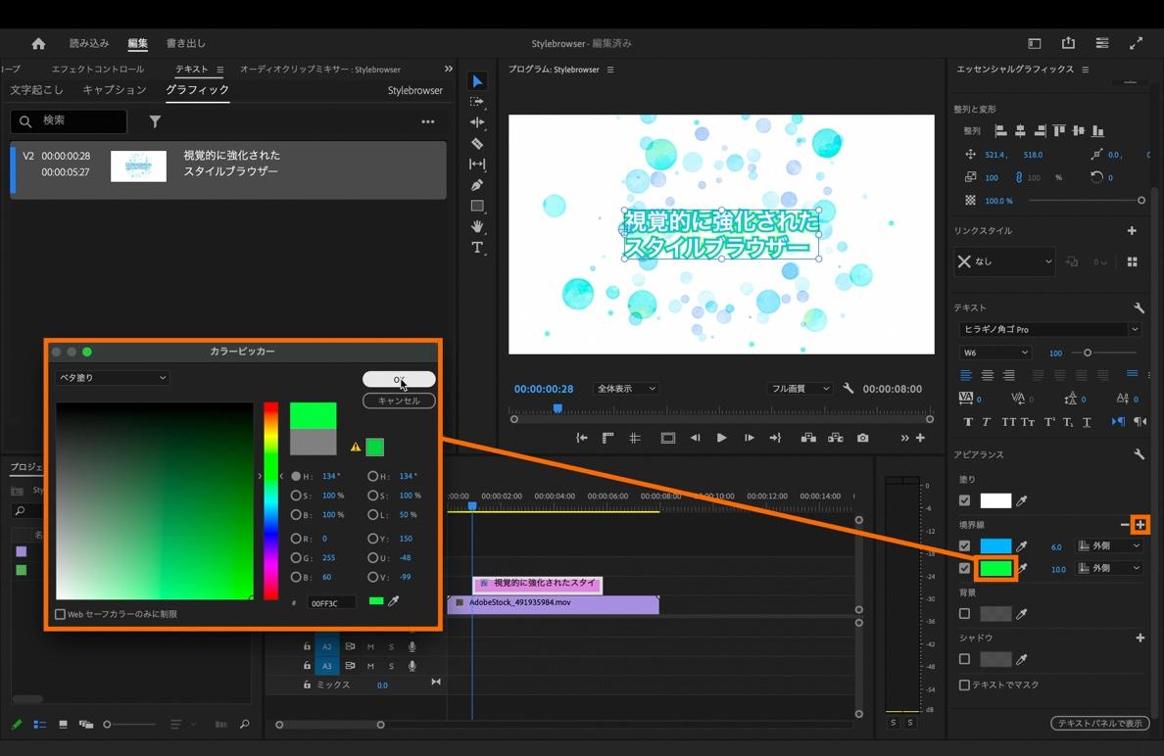Click the hex value field 00FF3C
1164x756 pixels.
(x=331, y=603)
